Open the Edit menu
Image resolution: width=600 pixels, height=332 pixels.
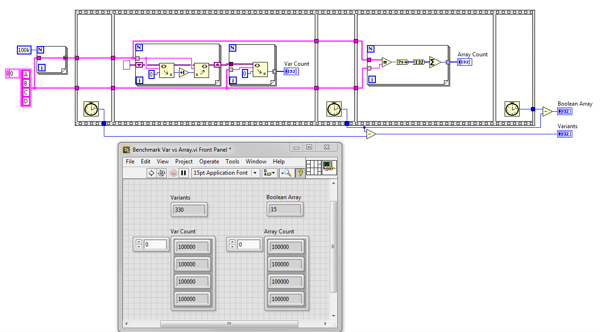tap(146, 162)
